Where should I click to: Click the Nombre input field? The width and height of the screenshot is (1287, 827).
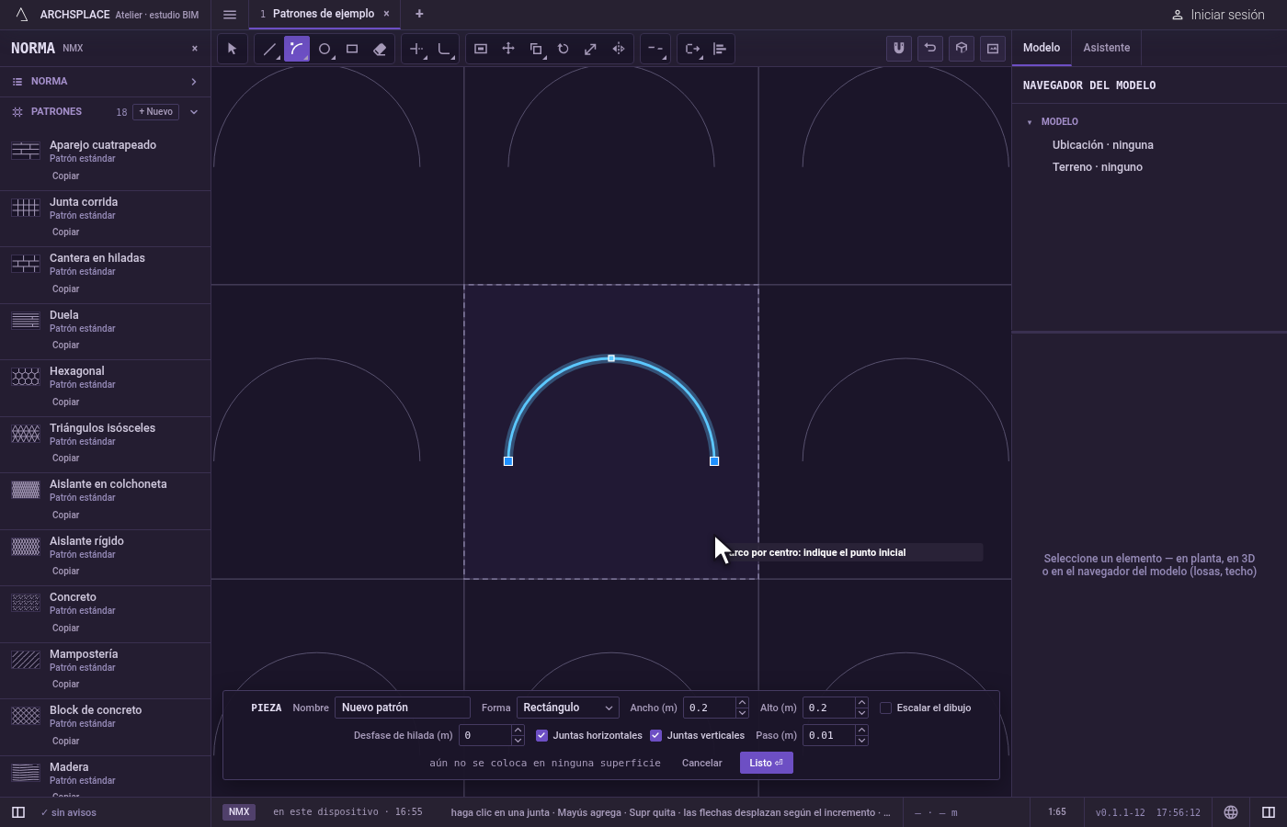point(403,708)
